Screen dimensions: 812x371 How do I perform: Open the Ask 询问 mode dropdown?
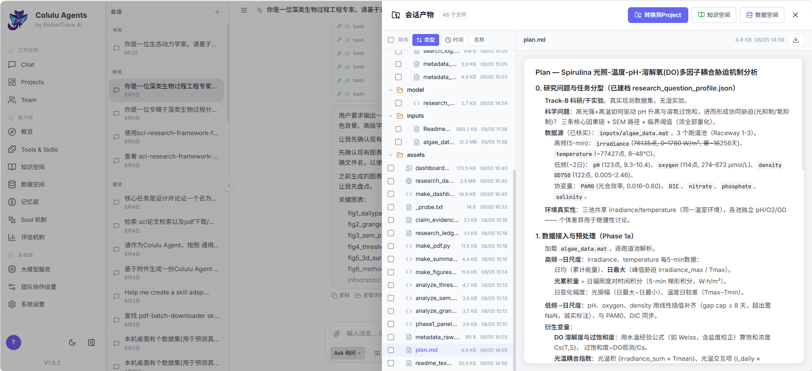click(x=347, y=353)
